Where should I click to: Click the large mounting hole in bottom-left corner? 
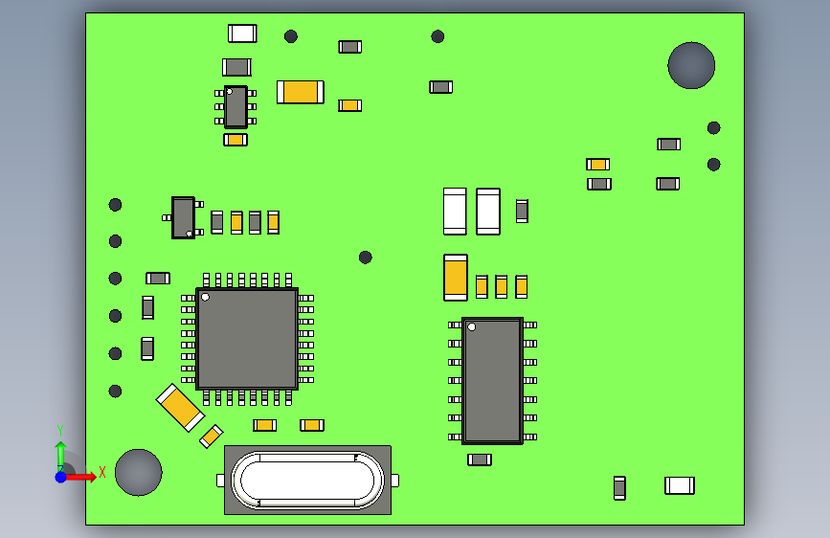pos(139,472)
